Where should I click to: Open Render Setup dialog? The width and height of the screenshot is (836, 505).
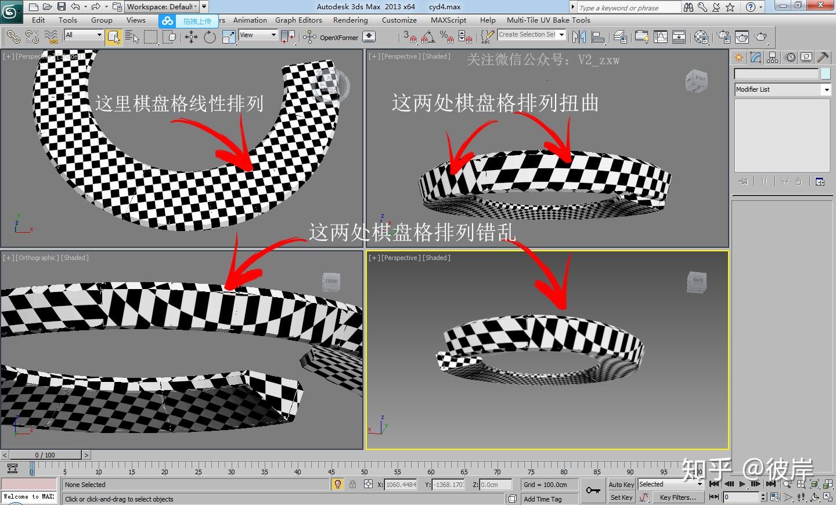(723, 37)
